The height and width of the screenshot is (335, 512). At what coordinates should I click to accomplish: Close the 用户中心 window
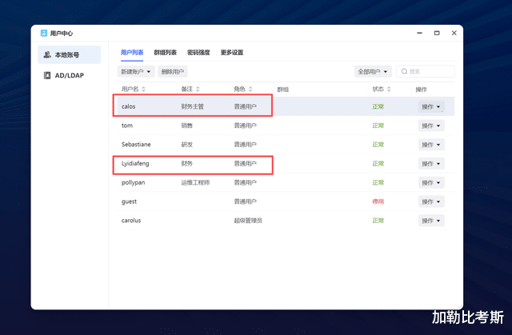(x=454, y=33)
